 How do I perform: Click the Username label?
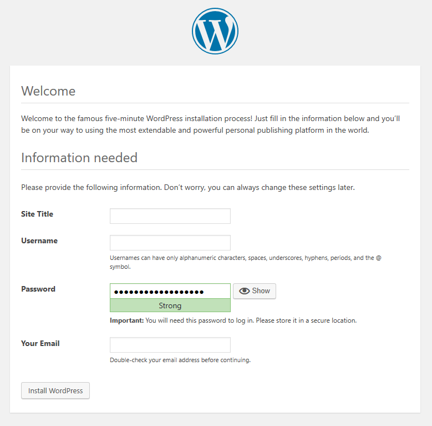39,240
